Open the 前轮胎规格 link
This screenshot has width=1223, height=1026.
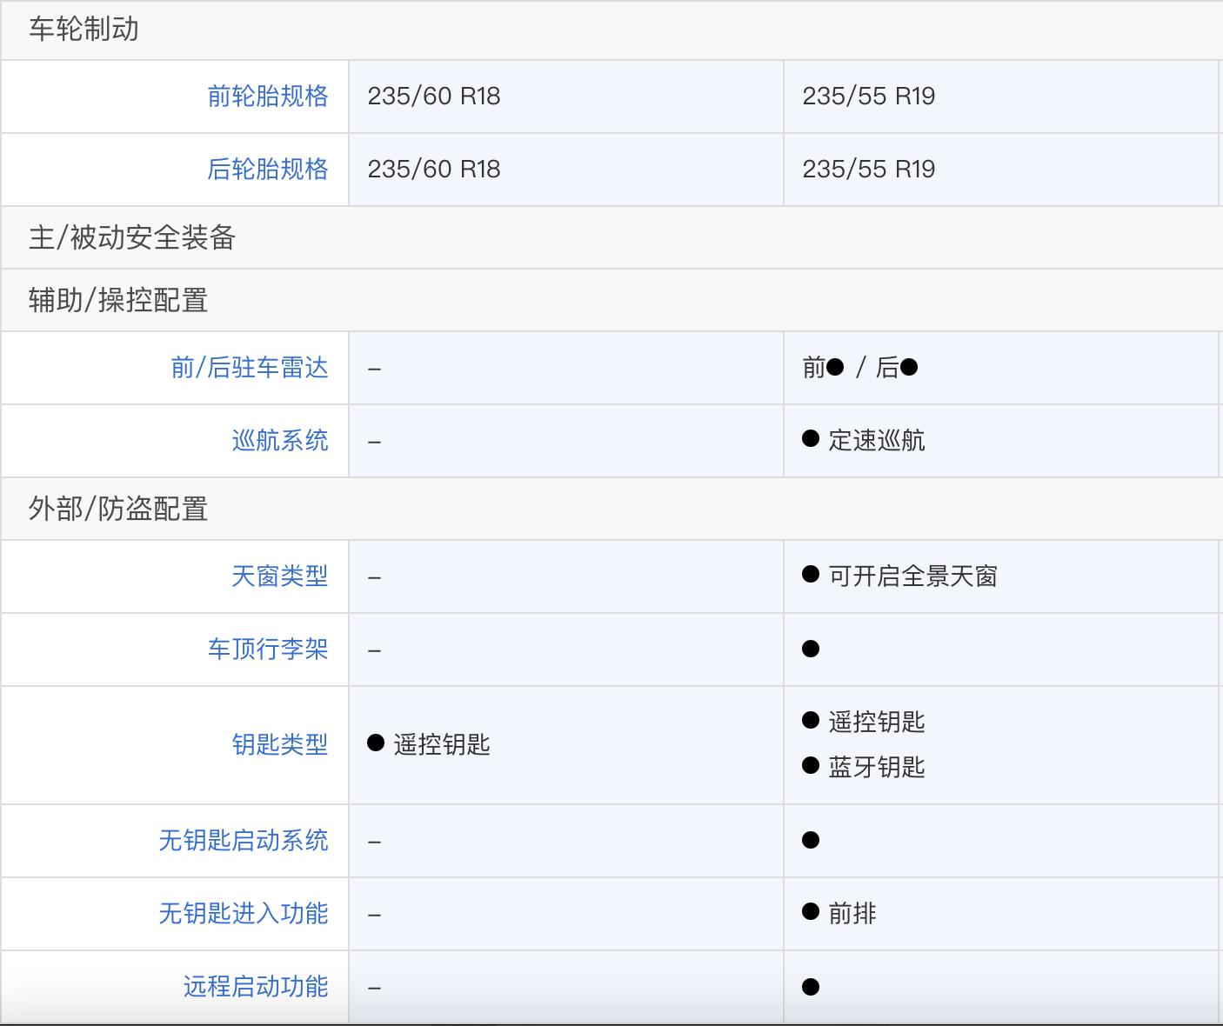[267, 97]
